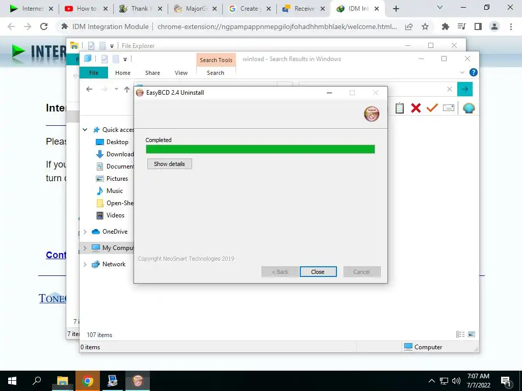Image resolution: width=522 pixels, height=391 pixels.
Task: Click the rename field icon
Action: point(449,108)
